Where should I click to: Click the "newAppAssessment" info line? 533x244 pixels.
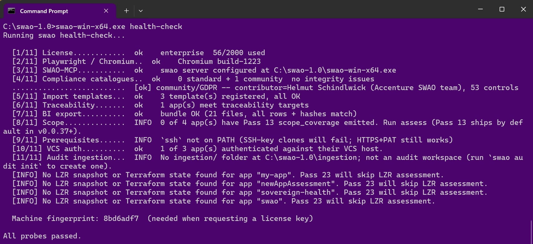click(250, 184)
